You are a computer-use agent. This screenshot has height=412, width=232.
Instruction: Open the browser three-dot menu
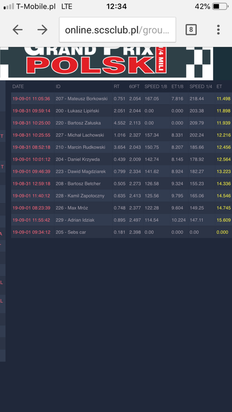coord(218,30)
